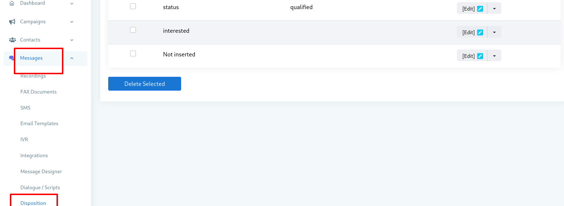Click the pencil icon in status row
The image size is (564, 206).
click(x=480, y=9)
